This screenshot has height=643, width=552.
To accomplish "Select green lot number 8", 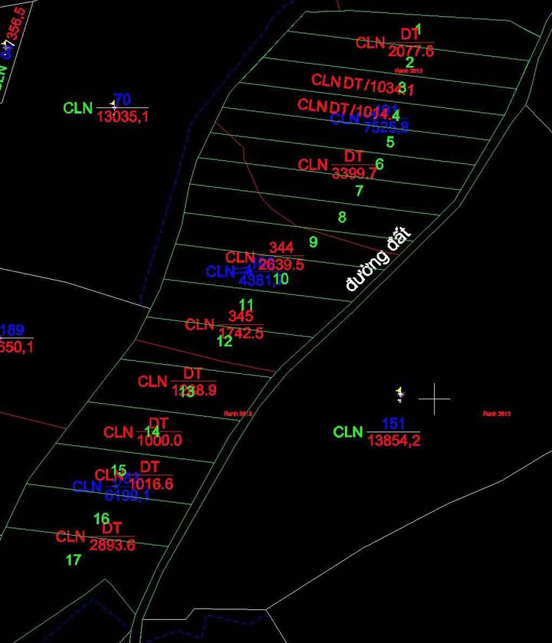I will (342, 217).
